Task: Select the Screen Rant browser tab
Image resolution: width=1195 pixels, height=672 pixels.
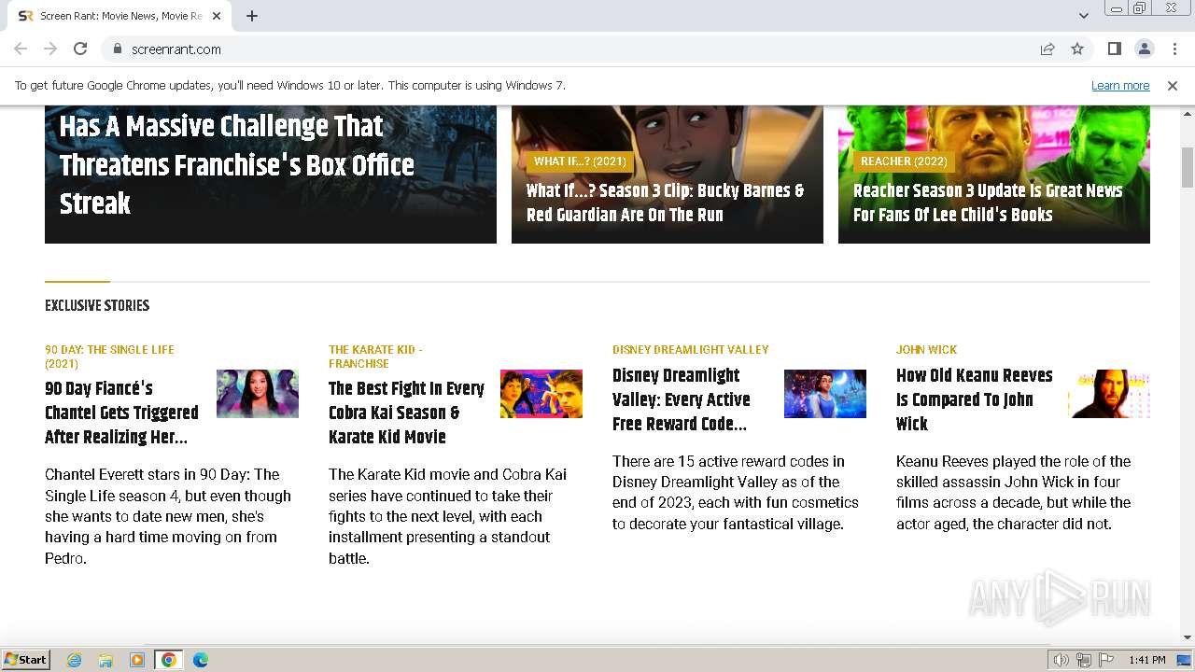Action: coord(119,16)
